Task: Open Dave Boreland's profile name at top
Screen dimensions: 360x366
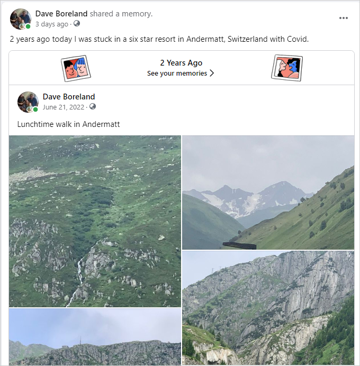Action: click(61, 14)
